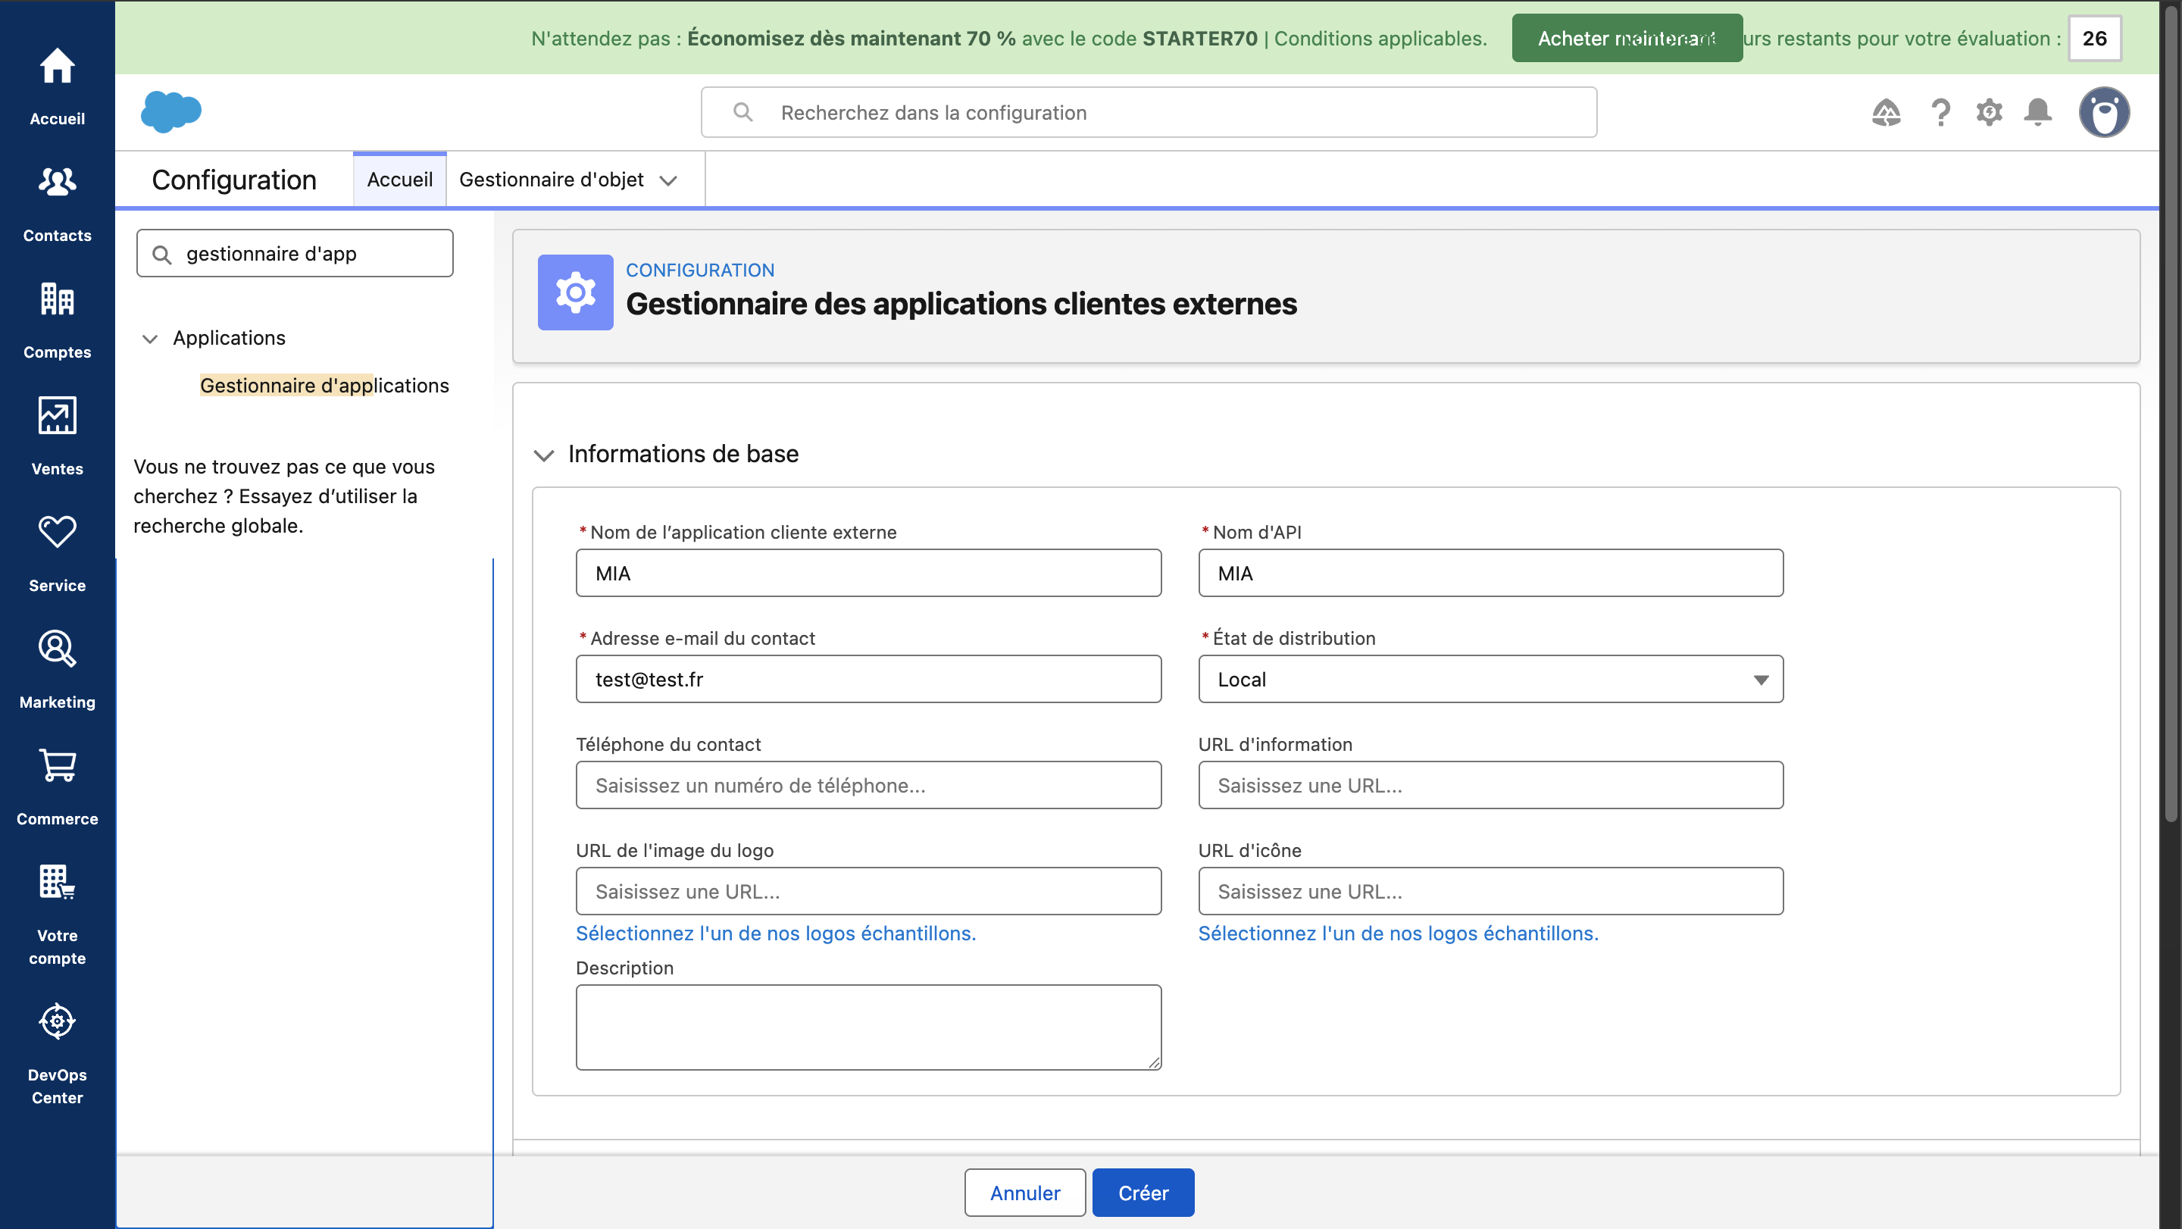The width and height of the screenshot is (2182, 1229).
Task: Focus the Nom de l'application cliente externe field
Action: point(868,573)
